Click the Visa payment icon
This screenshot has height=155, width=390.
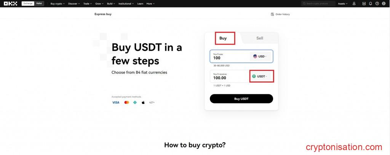point(116,102)
